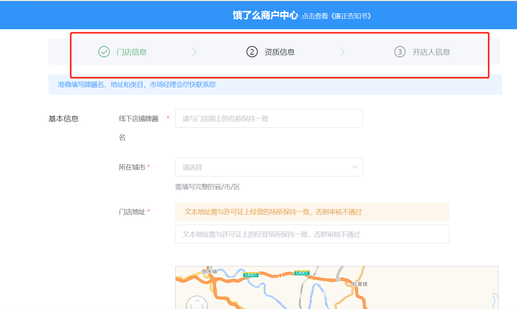Click the map near 旺甫镇
The image size is (517, 309).
[360, 284]
